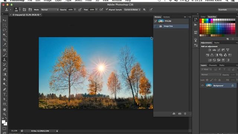Select the Blur tool

(x=4, y=79)
